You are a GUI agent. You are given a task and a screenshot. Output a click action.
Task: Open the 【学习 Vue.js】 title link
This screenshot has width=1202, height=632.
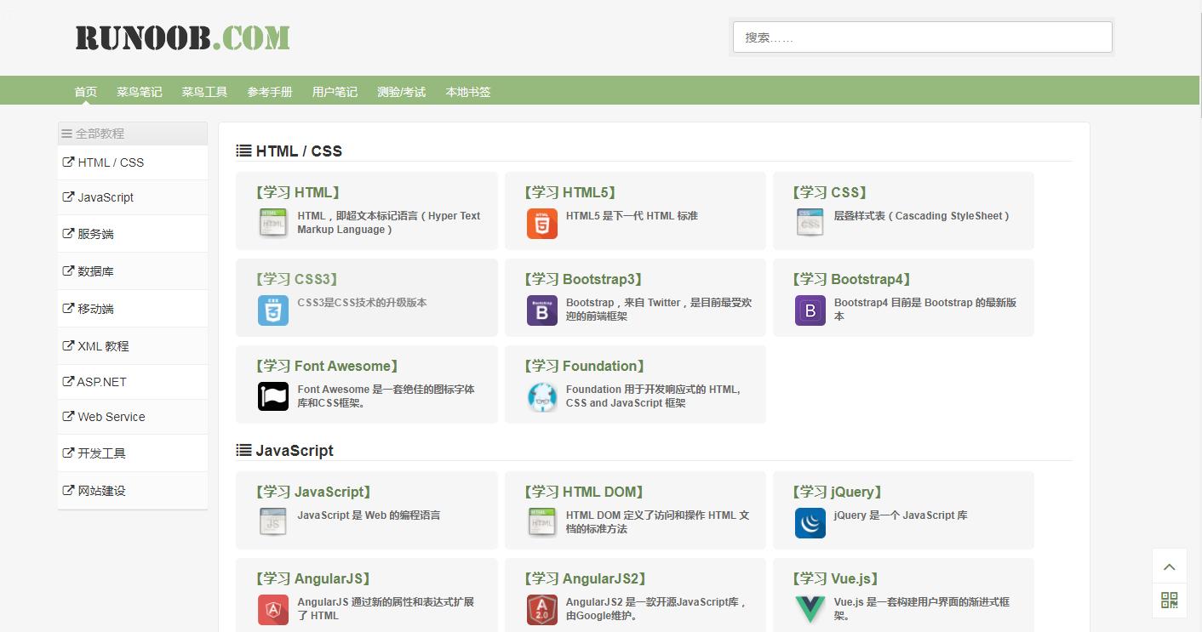[x=836, y=579]
